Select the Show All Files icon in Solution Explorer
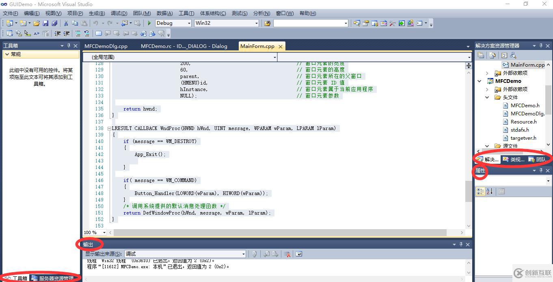The height and width of the screenshot is (282, 553). tap(492, 55)
